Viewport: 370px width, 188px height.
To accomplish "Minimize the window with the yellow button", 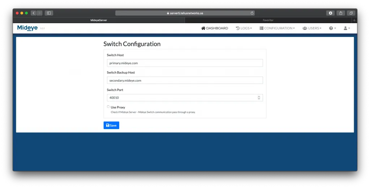I will pos(22,13).
